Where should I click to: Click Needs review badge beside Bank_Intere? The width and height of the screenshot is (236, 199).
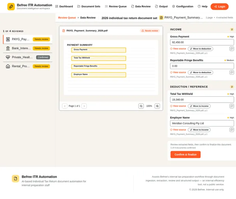pos(41,48)
